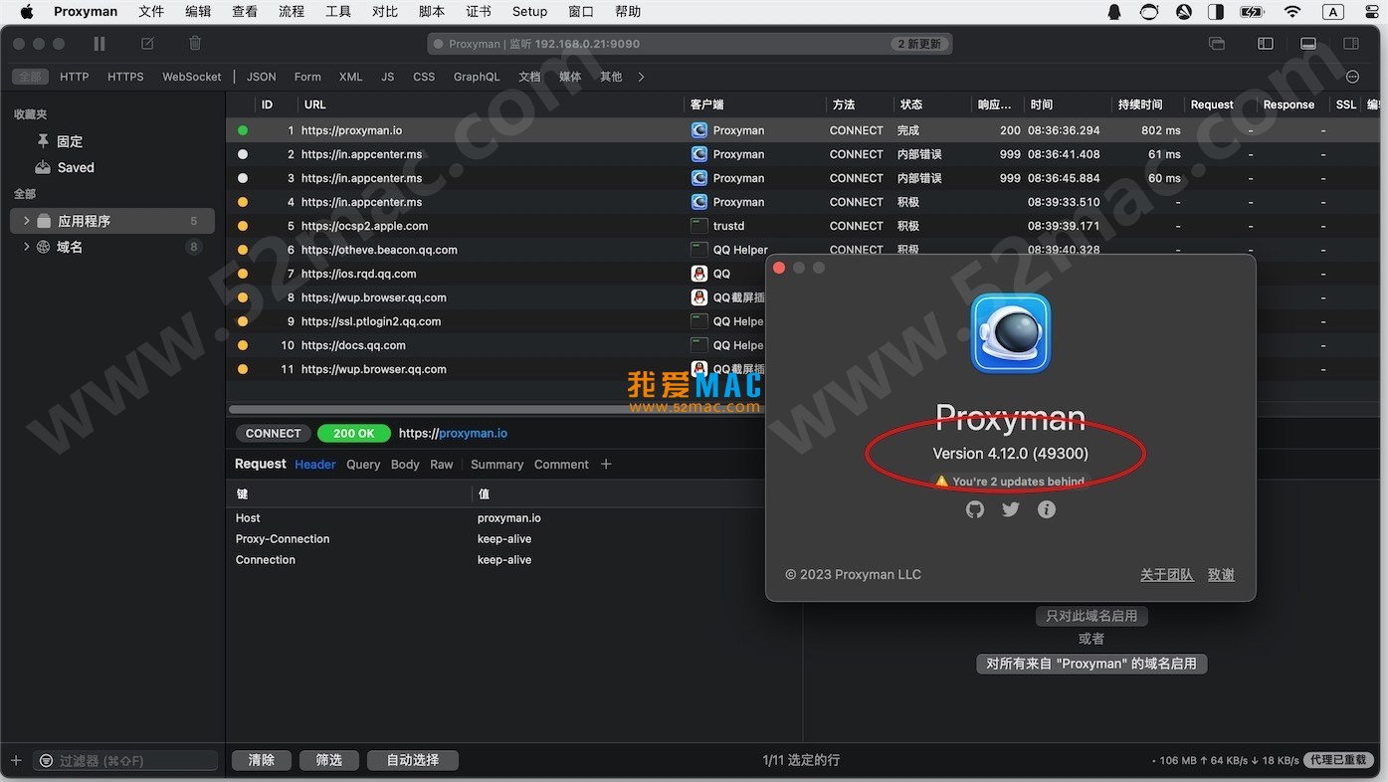The image size is (1388, 782).
Task: Open the GitHub icon in About window
Action: 975,509
